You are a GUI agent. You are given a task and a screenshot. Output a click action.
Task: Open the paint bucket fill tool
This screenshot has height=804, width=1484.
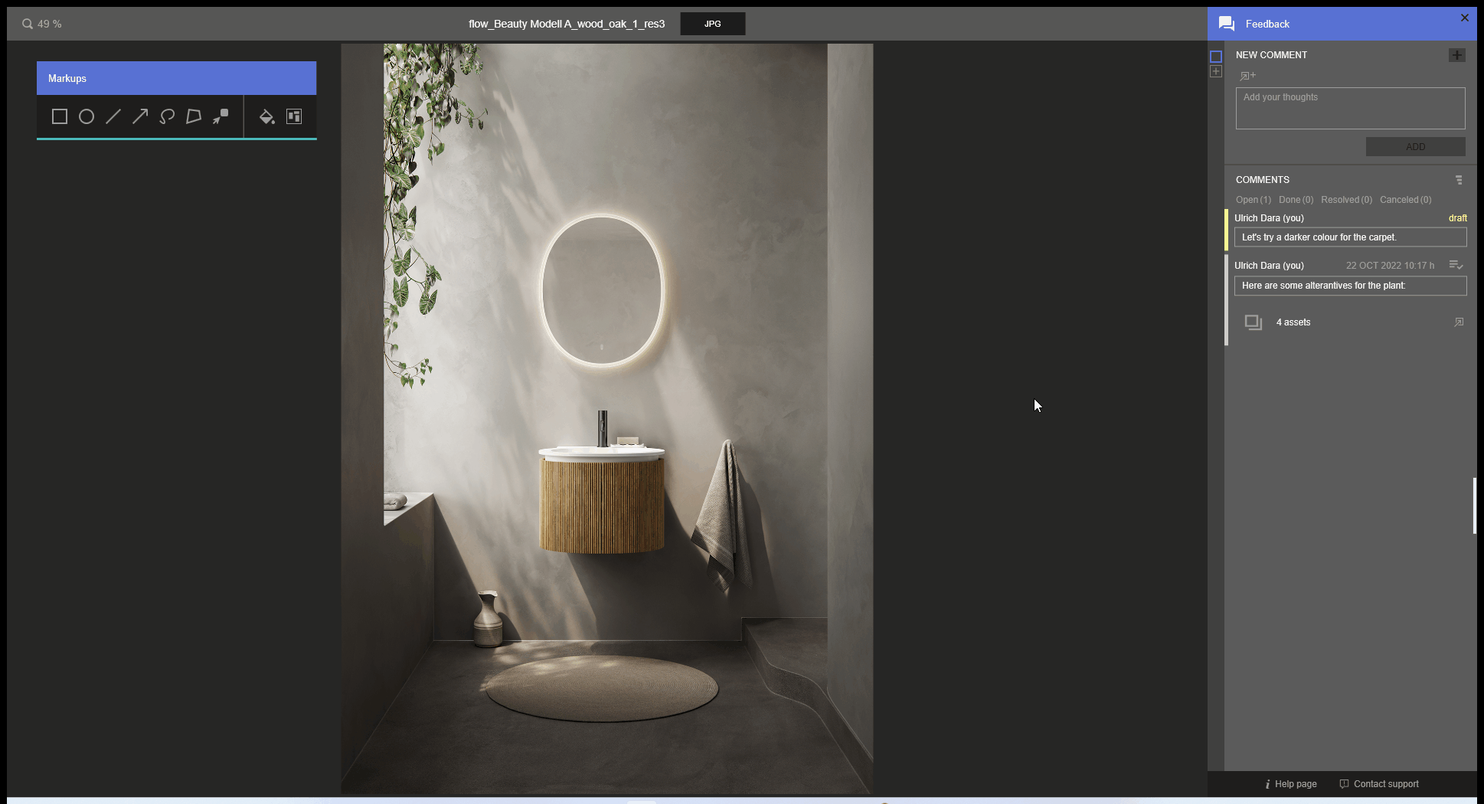pyautogui.click(x=266, y=116)
